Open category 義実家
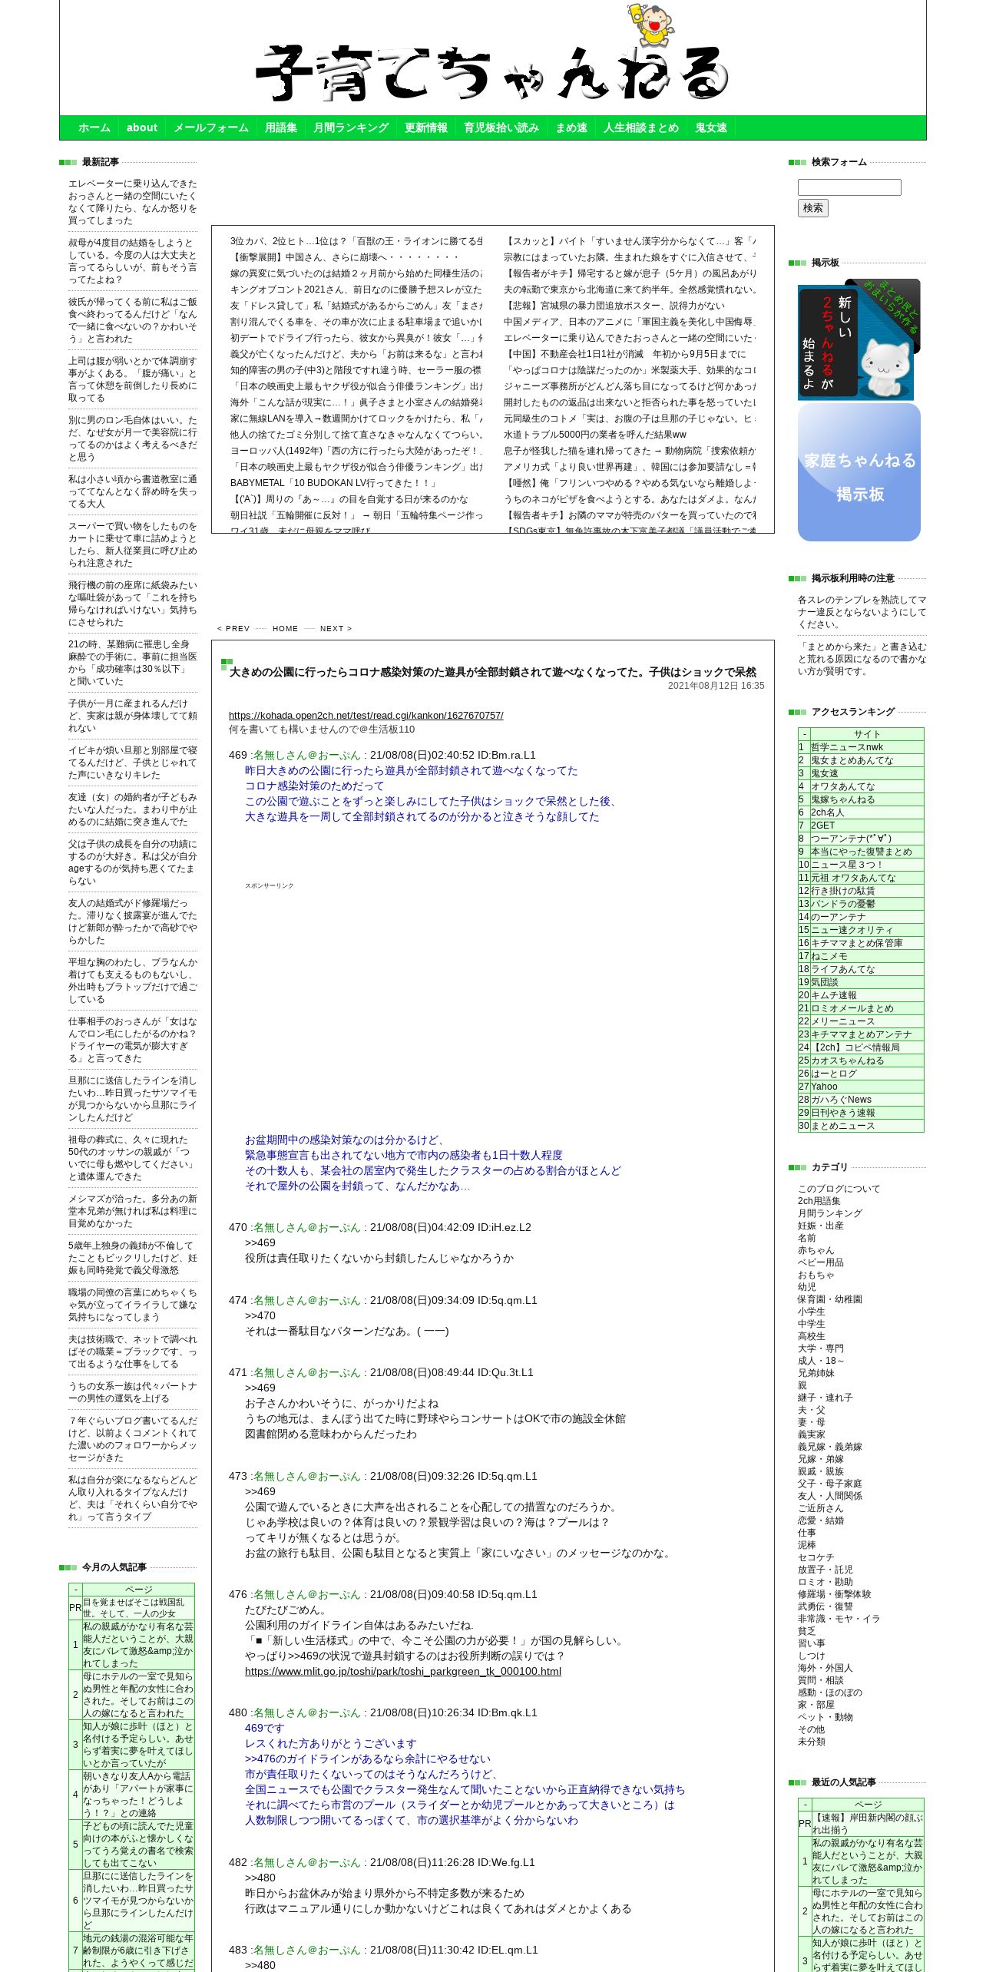The width and height of the screenshot is (986, 1972). pos(811,1434)
